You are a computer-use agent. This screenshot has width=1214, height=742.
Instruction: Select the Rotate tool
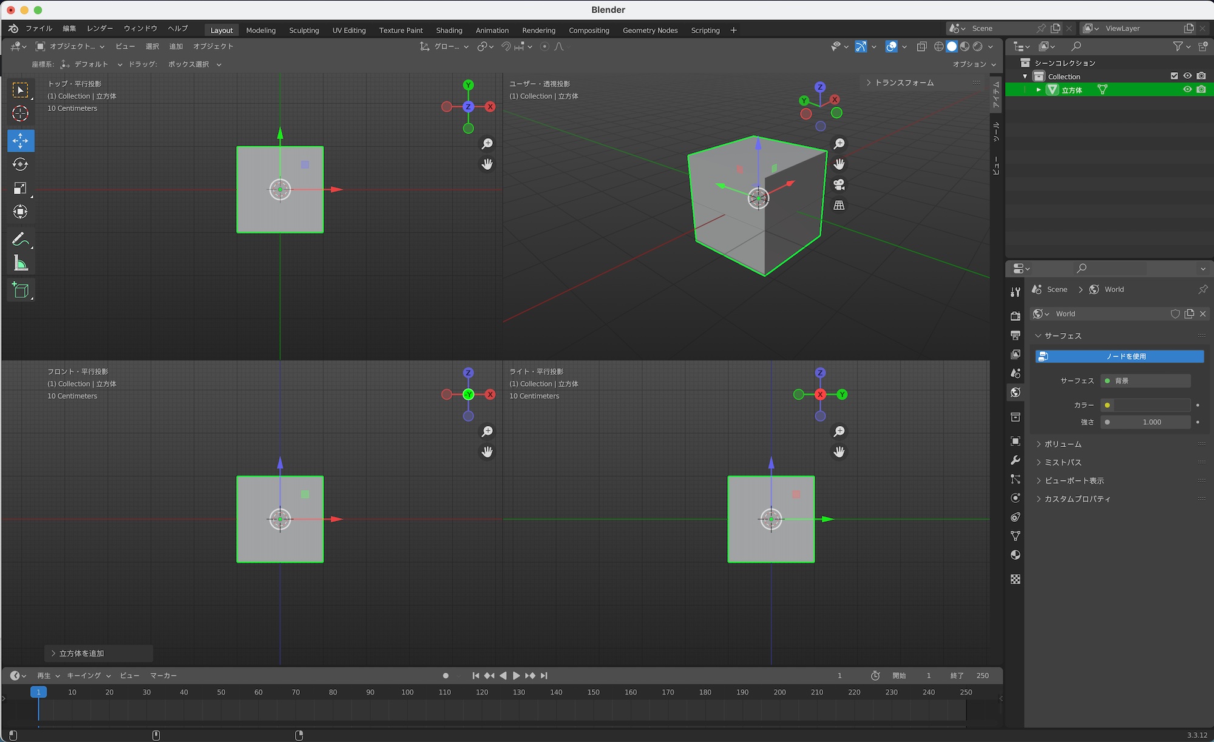(x=20, y=164)
